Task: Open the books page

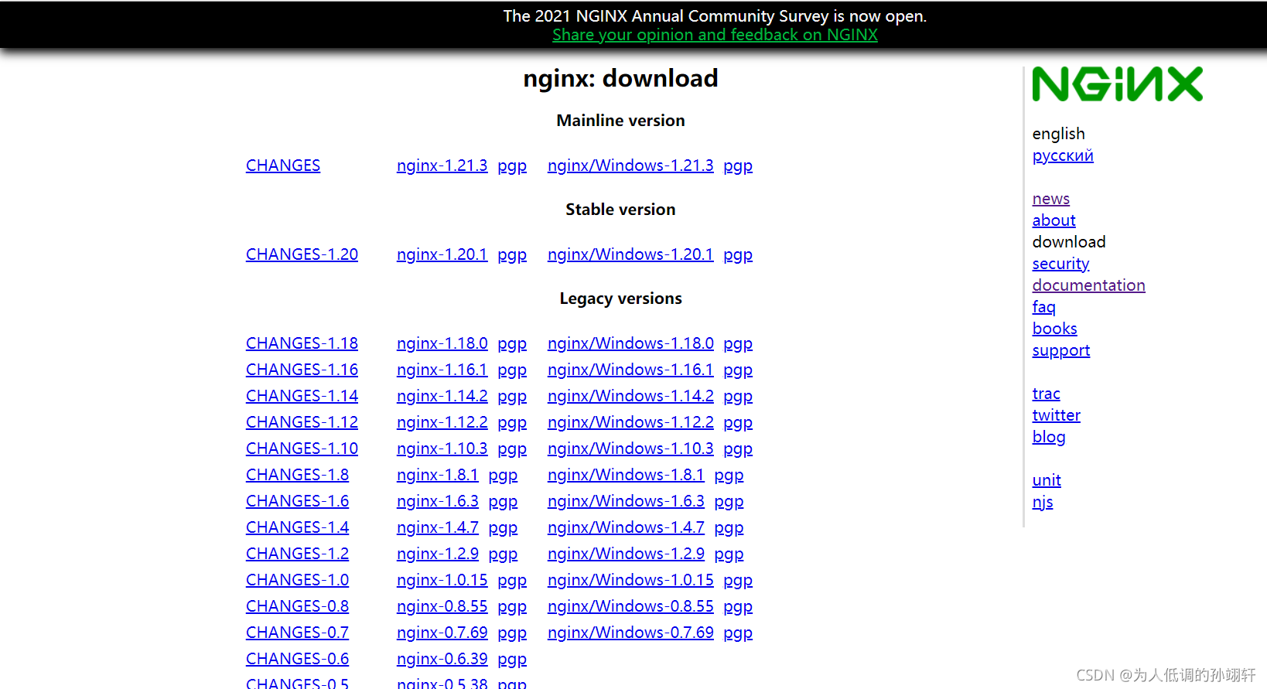Action: [x=1054, y=329]
